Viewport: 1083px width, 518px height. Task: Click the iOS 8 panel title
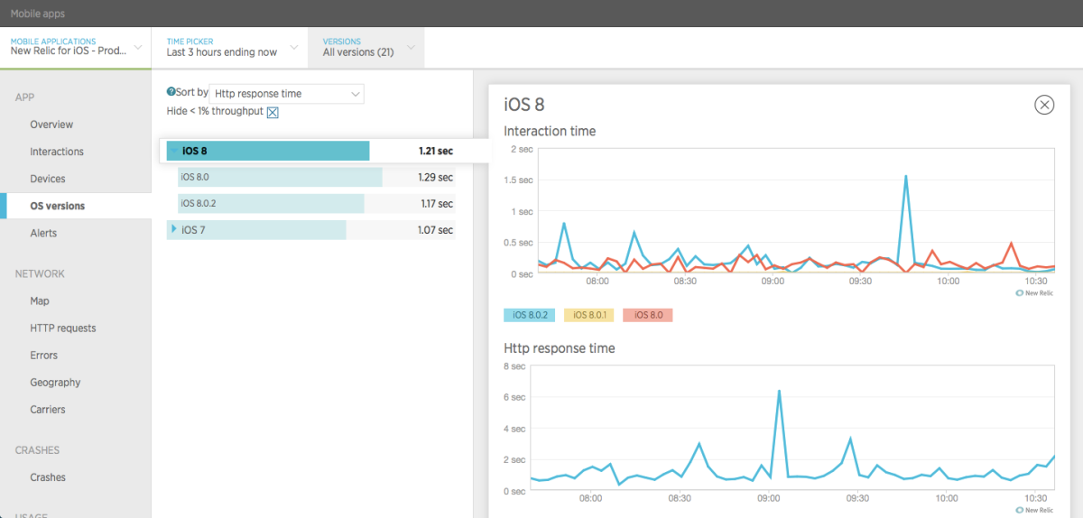coord(524,105)
